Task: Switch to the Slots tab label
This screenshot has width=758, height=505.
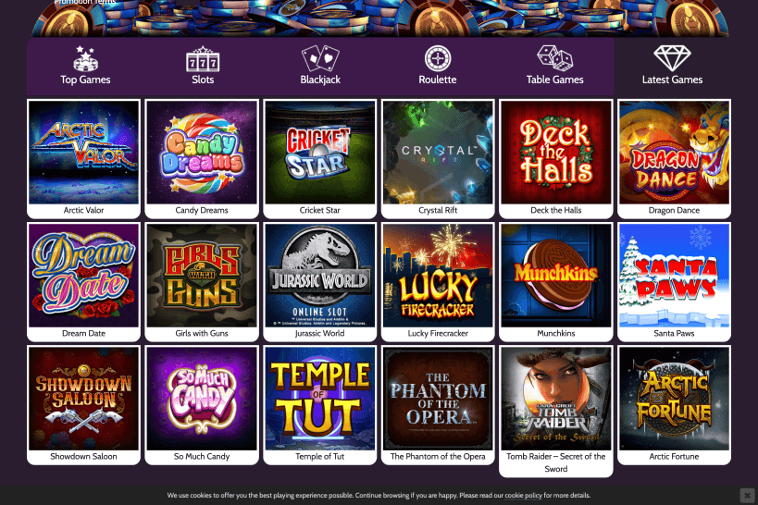Action: [203, 80]
